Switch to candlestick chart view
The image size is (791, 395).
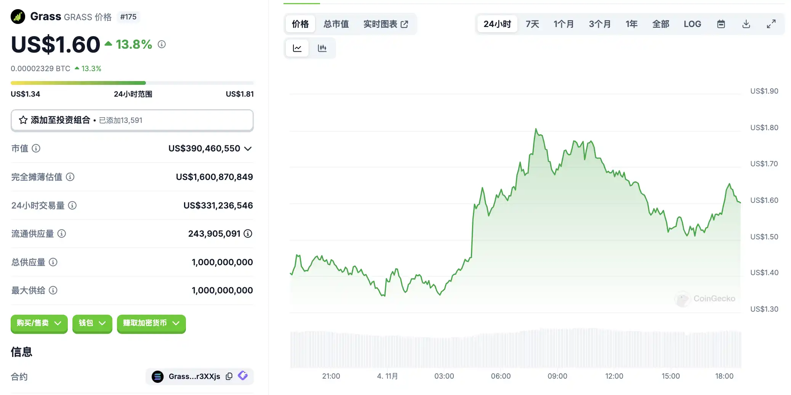tap(322, 48)
